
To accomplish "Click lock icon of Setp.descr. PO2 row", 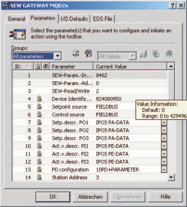I will (x=39, y=130).
